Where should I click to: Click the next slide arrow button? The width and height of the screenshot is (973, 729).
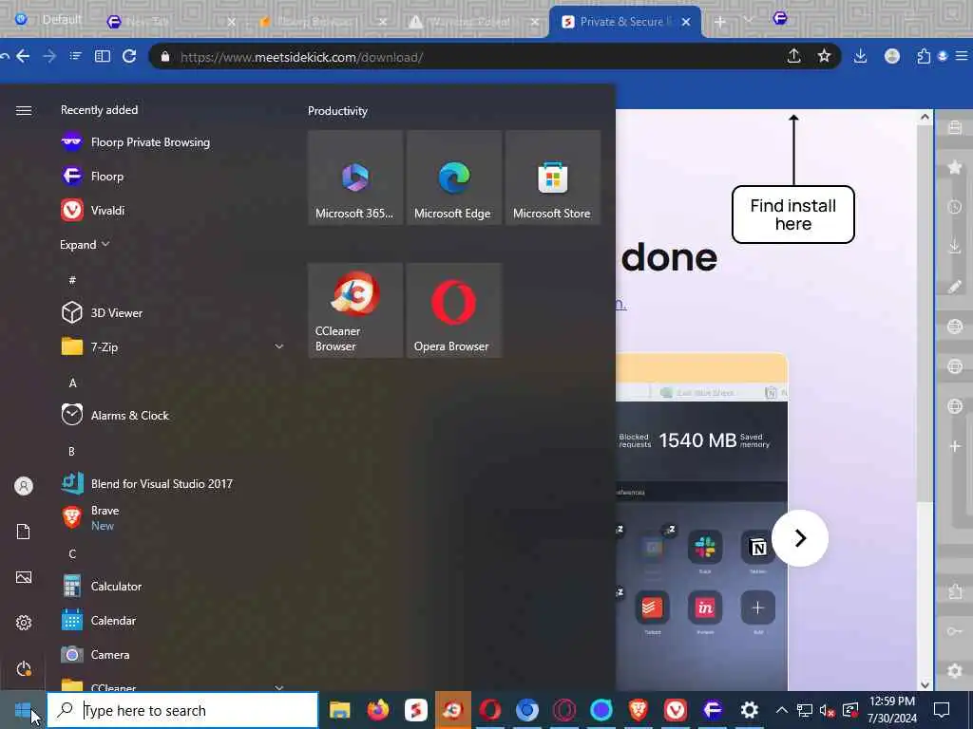click(799, 538)
